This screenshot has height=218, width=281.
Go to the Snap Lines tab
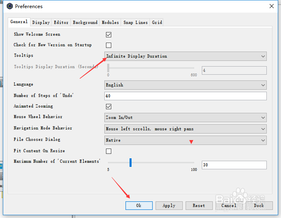[136, 22]
